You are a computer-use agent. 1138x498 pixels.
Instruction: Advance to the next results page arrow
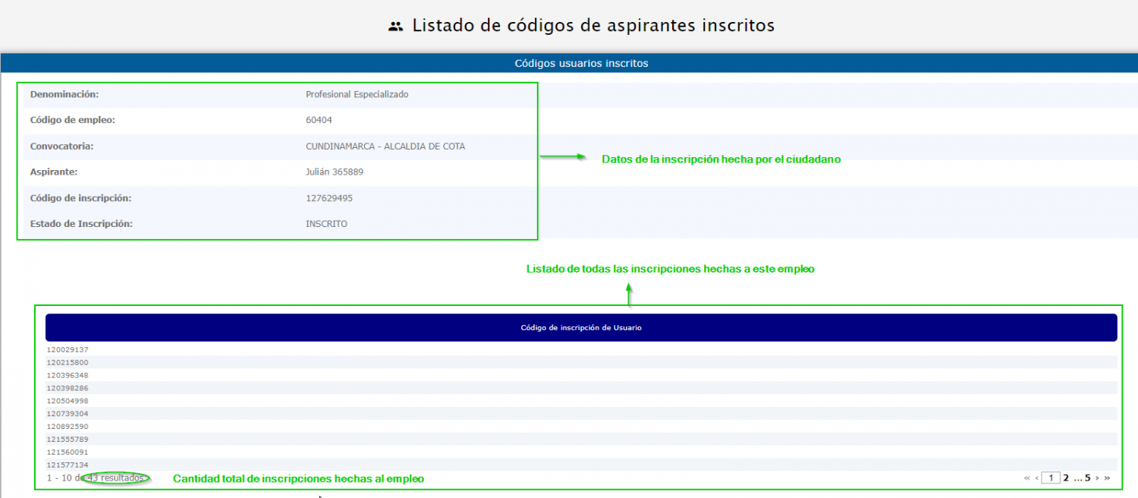[1097, 478]
